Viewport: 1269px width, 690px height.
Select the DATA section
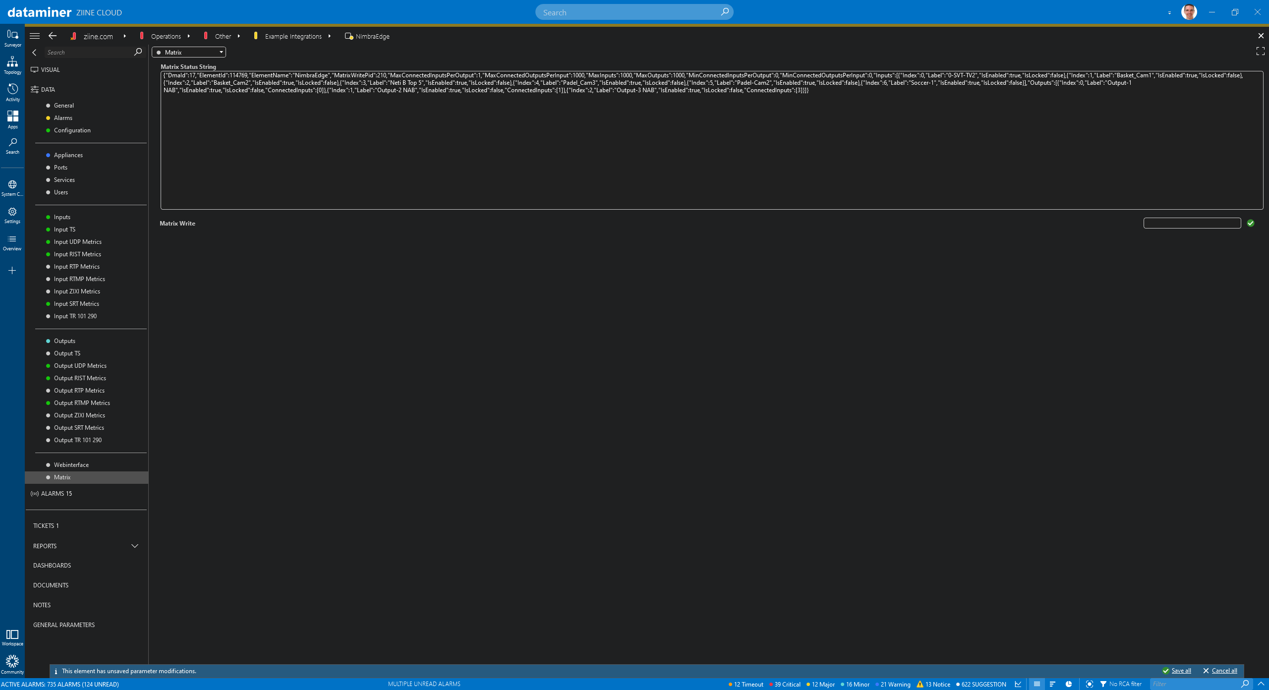(x=43, y=90)
